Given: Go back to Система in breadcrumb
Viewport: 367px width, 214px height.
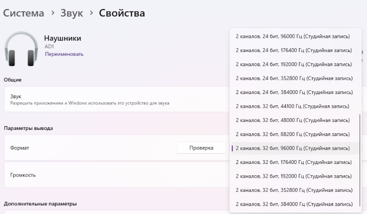Looking at the screenshot, I should 24,13.
